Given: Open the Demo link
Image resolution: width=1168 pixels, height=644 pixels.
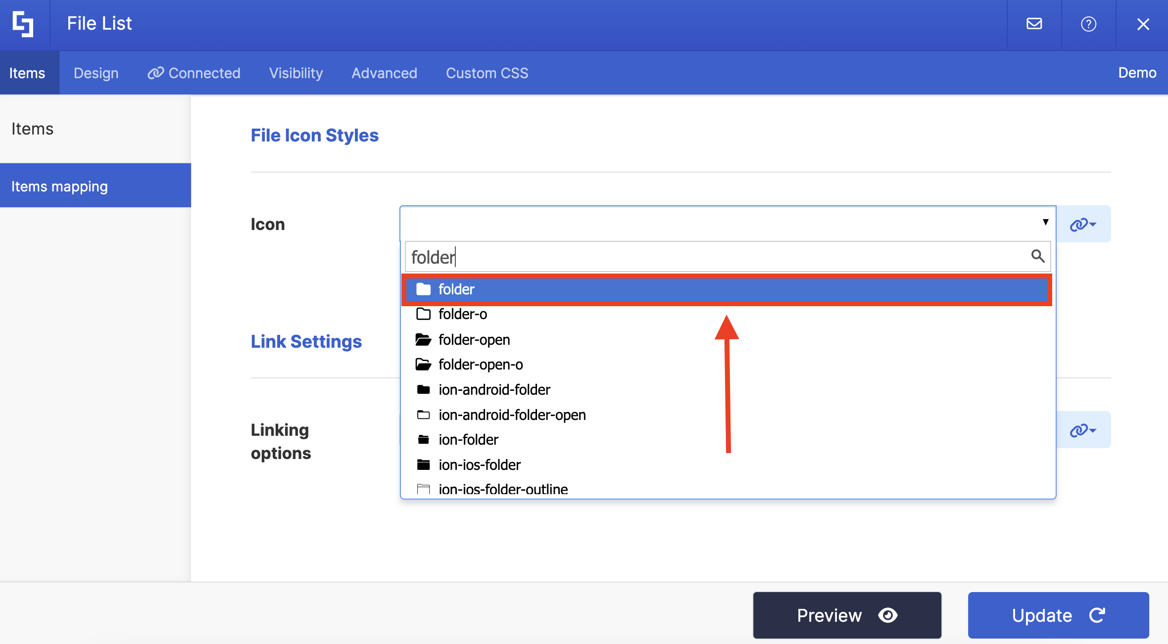Looking at the screenshot, I should pos(1137,73).
